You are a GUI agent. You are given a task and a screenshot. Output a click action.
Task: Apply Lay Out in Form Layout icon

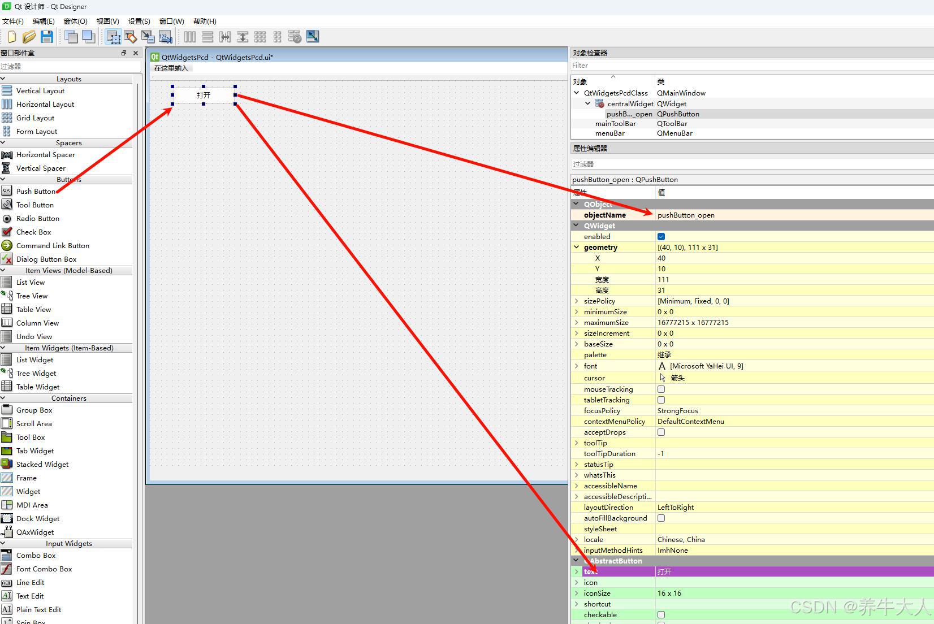pyautogui.click(x=277, y=37)
